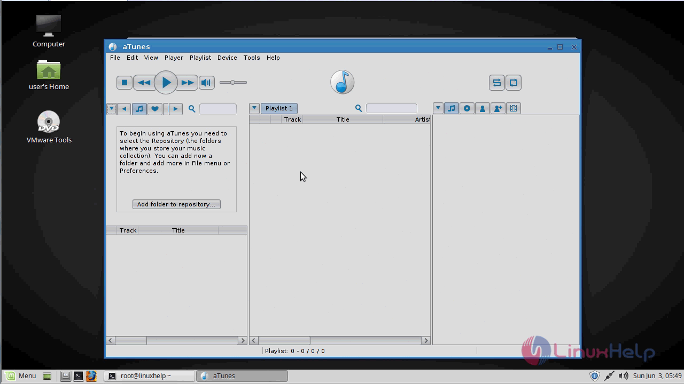This screenshot has width=684, height=384.
Task: Sort playlist by Track column header
Action: point(292,119)
